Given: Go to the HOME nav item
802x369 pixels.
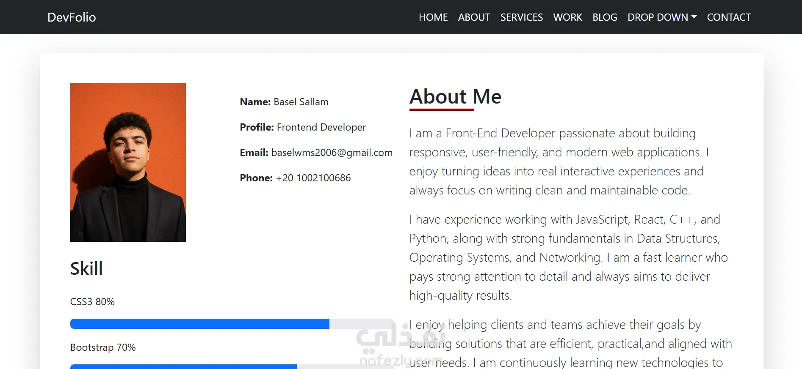Looking at the screenshot, I should click(x=433, y=17).
